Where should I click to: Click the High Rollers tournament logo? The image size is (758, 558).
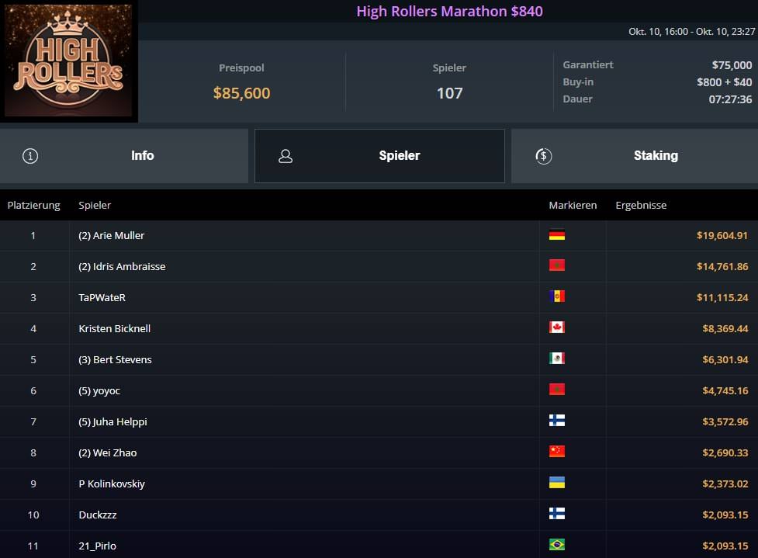[69, 61]
